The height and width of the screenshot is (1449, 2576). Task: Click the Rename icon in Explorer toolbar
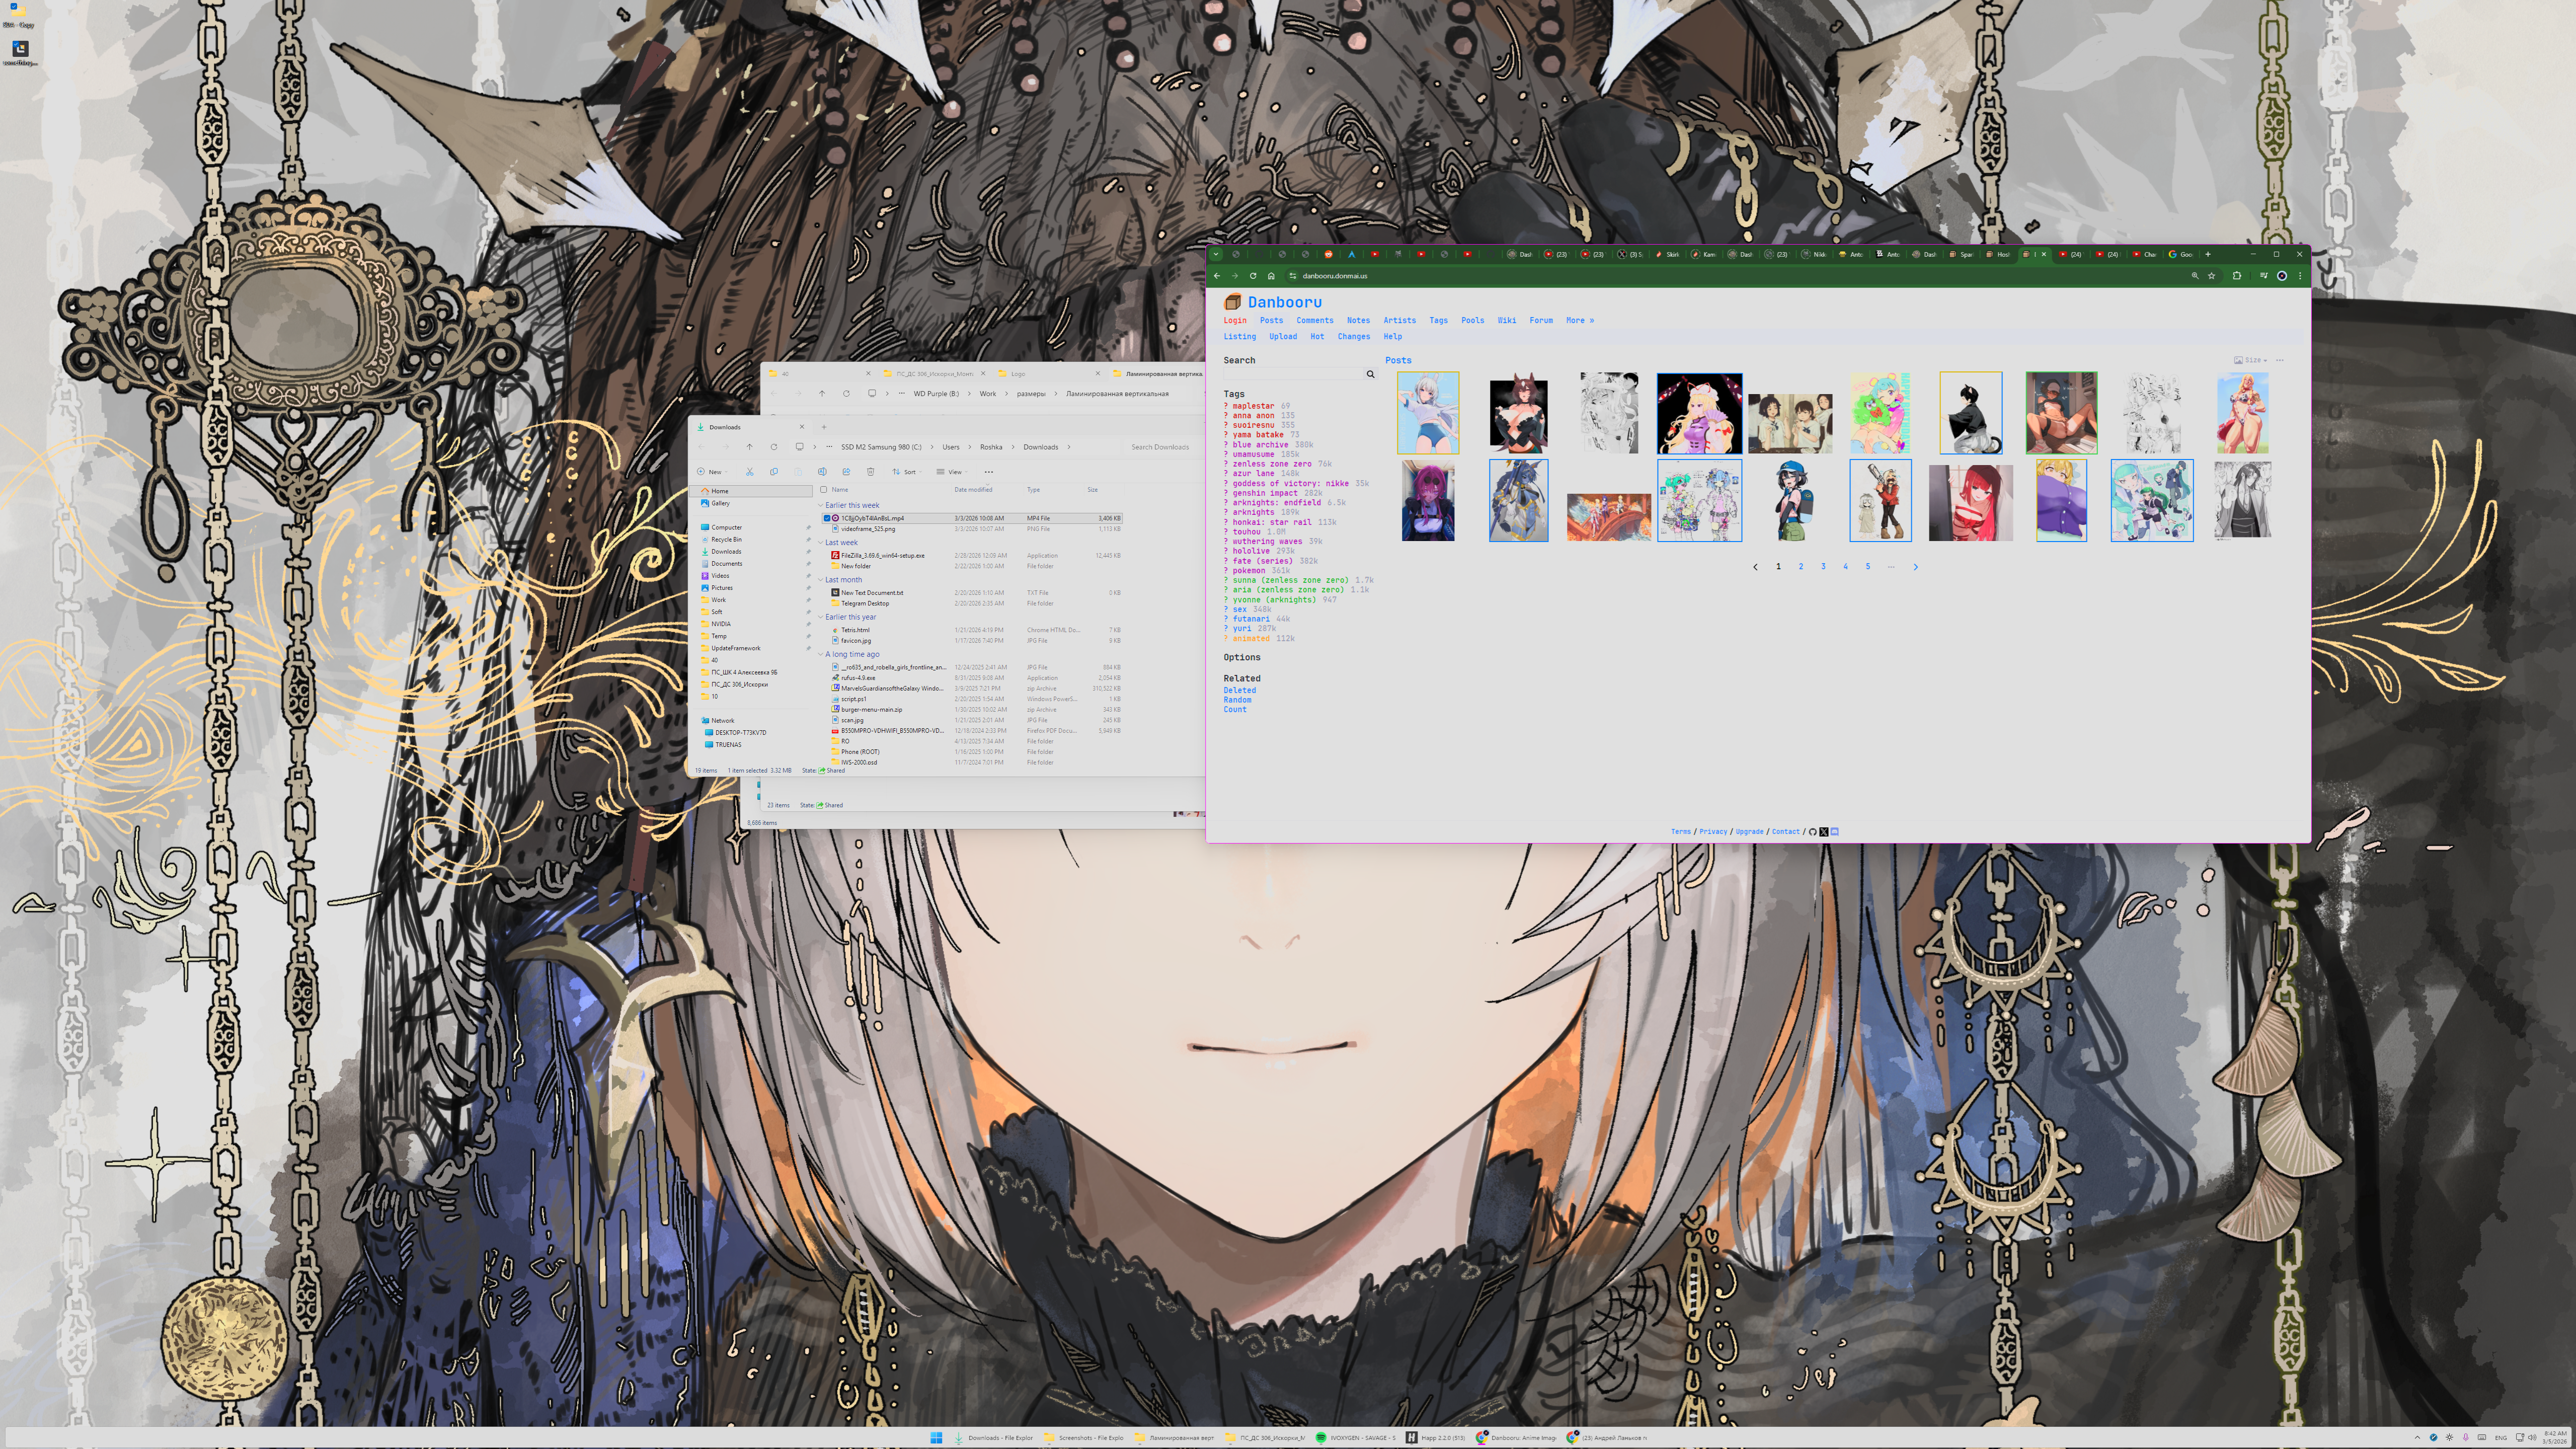coord(822,472)
